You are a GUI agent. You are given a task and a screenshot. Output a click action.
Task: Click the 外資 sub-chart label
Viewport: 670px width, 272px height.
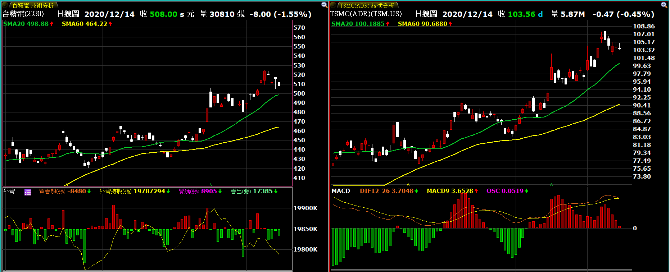(x=9, y=191)
